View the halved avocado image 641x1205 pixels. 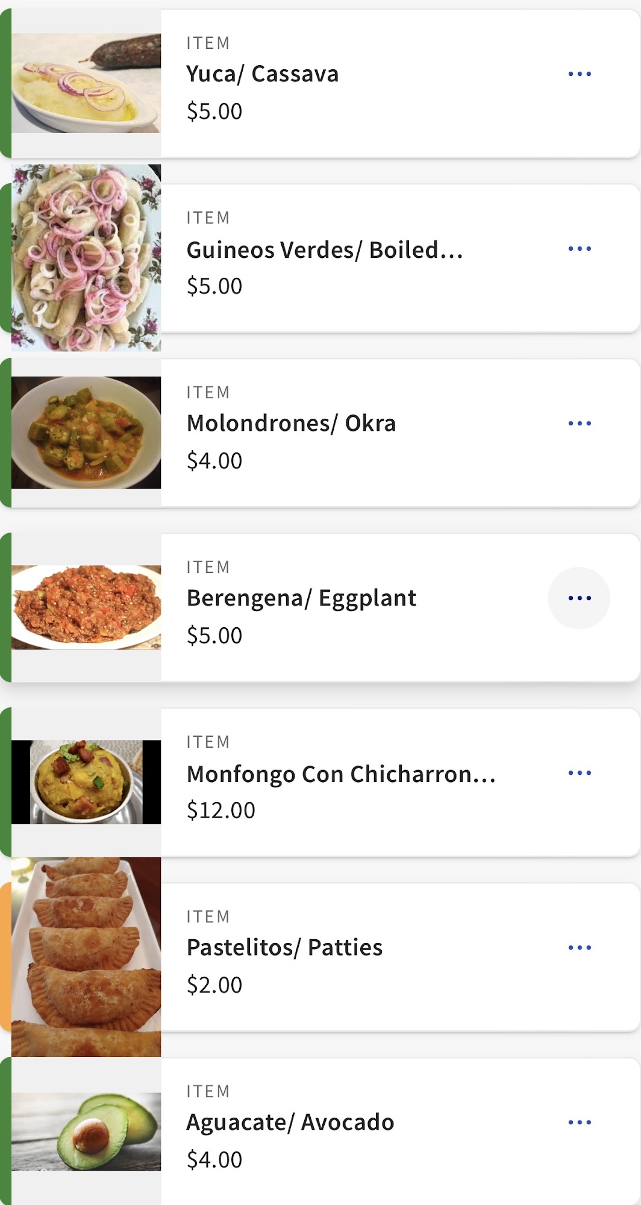click(x=86, y=1131)
